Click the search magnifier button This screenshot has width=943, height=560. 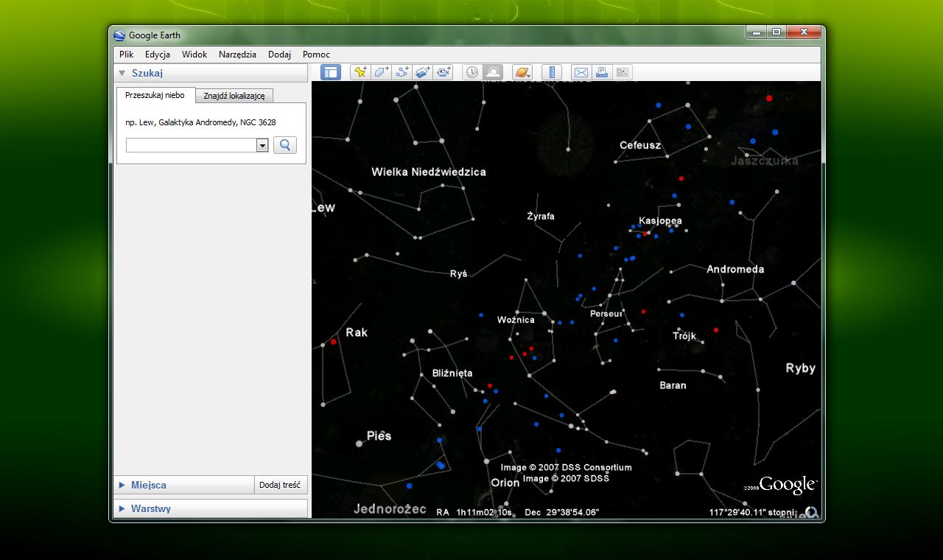click(x=285, y=145)
